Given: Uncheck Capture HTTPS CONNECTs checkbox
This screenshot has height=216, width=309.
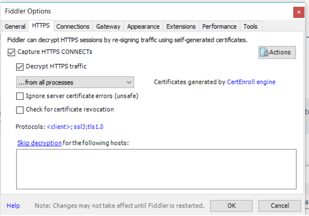Looking at the screenshot, I should coord(11,52).
